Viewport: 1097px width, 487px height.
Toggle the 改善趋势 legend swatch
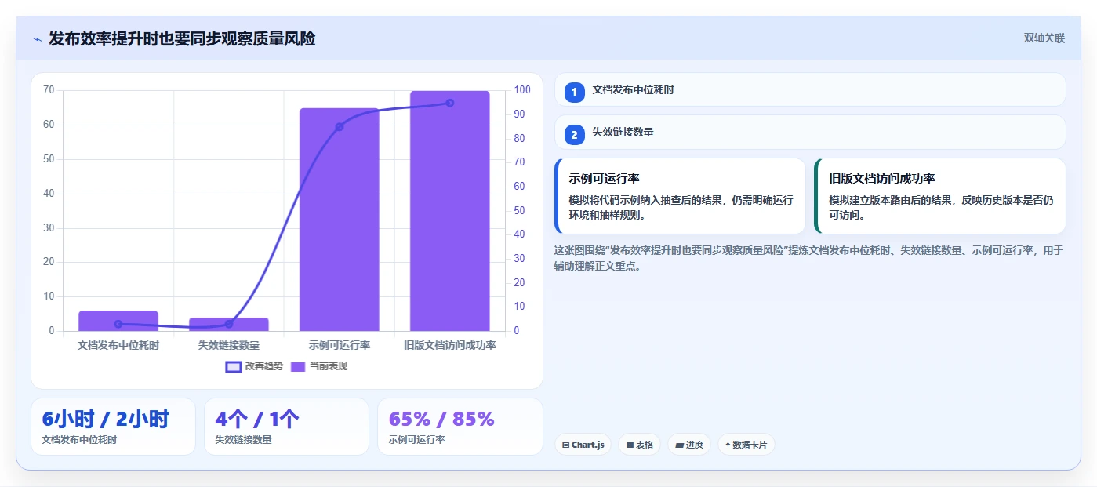pyautogui.click(x=233, y=366)
